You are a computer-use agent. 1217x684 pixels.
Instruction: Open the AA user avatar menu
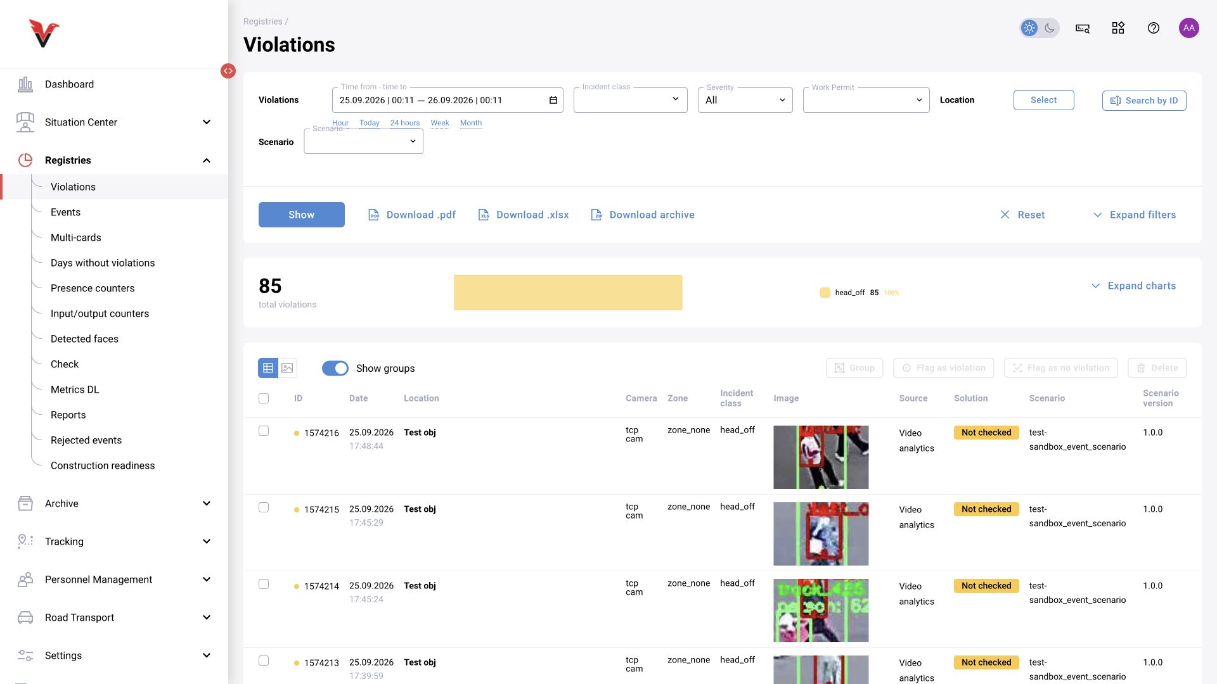[1189, 28]
